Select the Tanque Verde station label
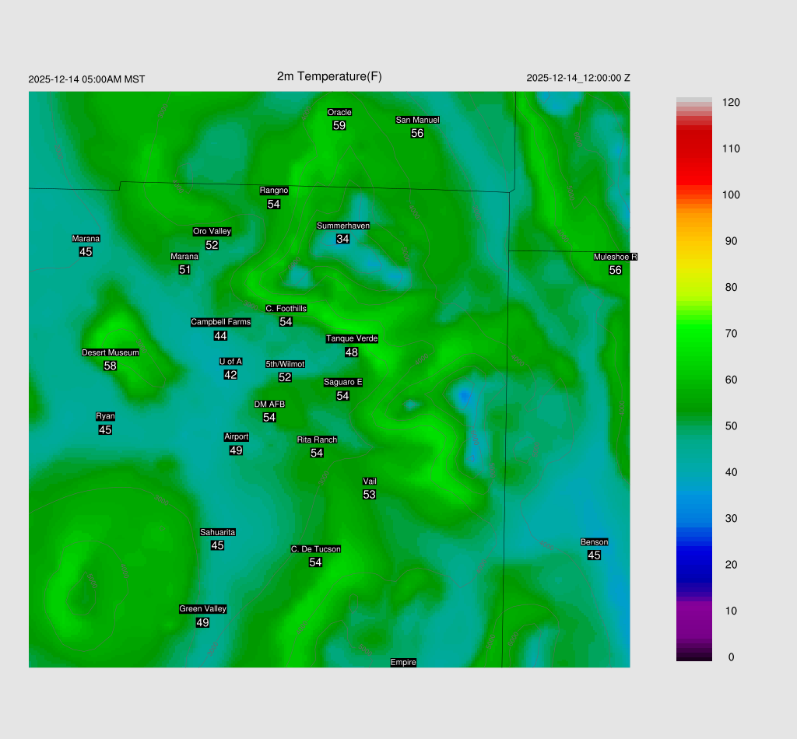797x739 pixels. point(352,338)
